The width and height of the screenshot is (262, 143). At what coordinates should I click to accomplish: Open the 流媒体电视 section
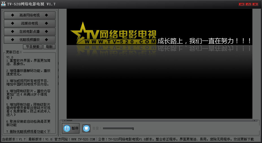tap(30, 23)
